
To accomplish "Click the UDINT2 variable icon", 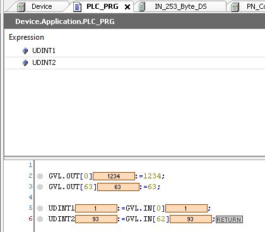I will (25, 62).
